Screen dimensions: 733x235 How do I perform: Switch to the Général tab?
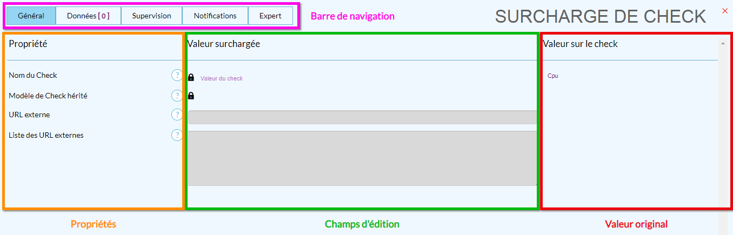coord(31,16)
